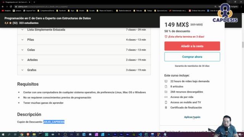Open the Planes de Estudio bookmark folder
This screenshot has width=244, height=137.
[x=105, y=11]
